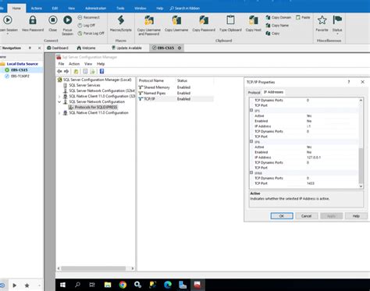370x291 pixels.
Task: Click Search in Ribbon field
Action: click(x=185, y=9)
